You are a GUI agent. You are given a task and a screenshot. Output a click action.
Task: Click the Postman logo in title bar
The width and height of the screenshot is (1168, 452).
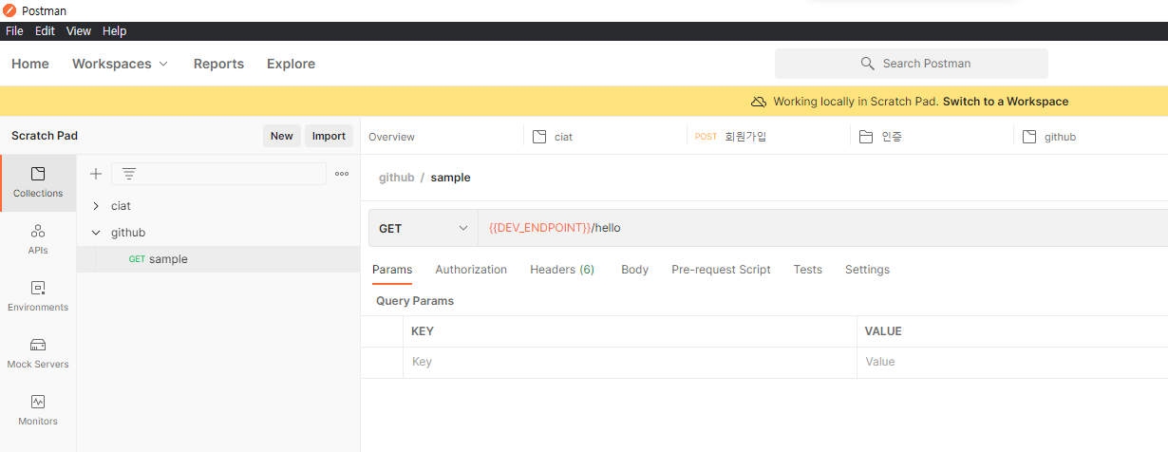(10, 10)
